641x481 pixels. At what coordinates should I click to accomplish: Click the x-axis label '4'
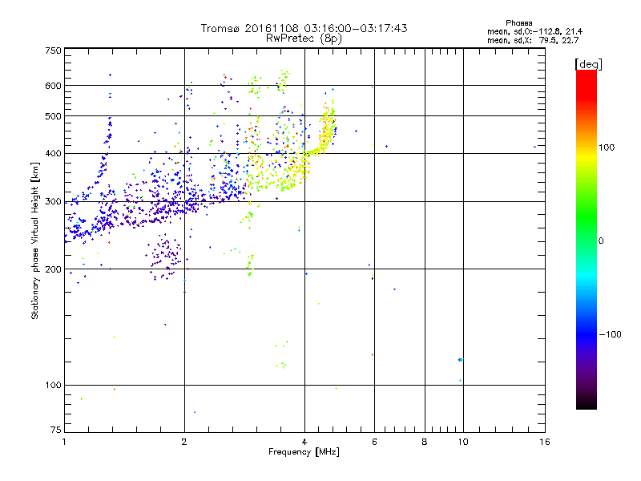pos(304,442)
